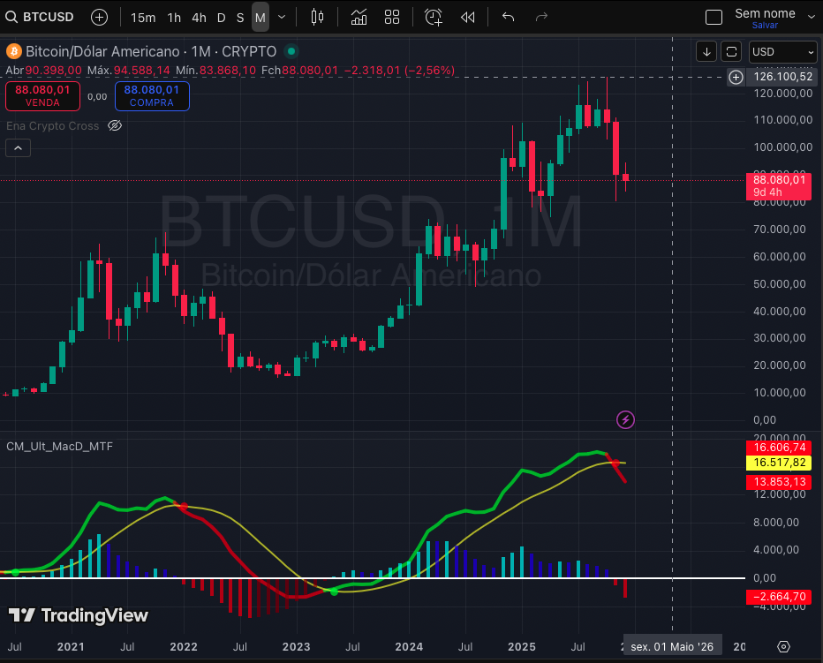
Task: Click the plus icon to add a symbol
Action: pyautogui.click(x=98, y=17)
